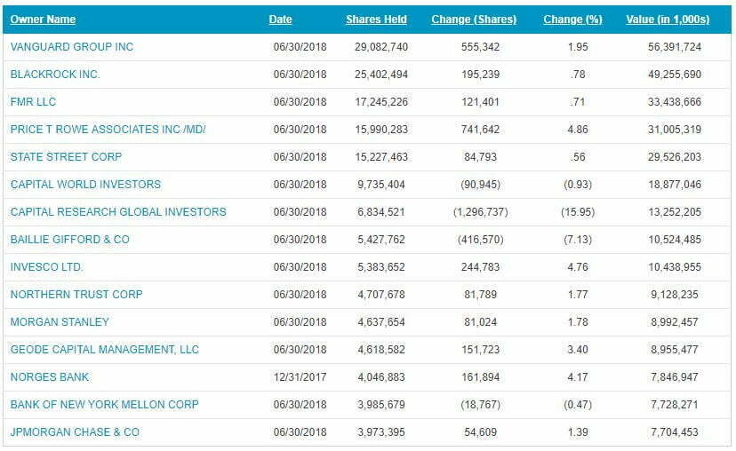
Task: Select the NORGES BANK link
Action: click(52, 377)
